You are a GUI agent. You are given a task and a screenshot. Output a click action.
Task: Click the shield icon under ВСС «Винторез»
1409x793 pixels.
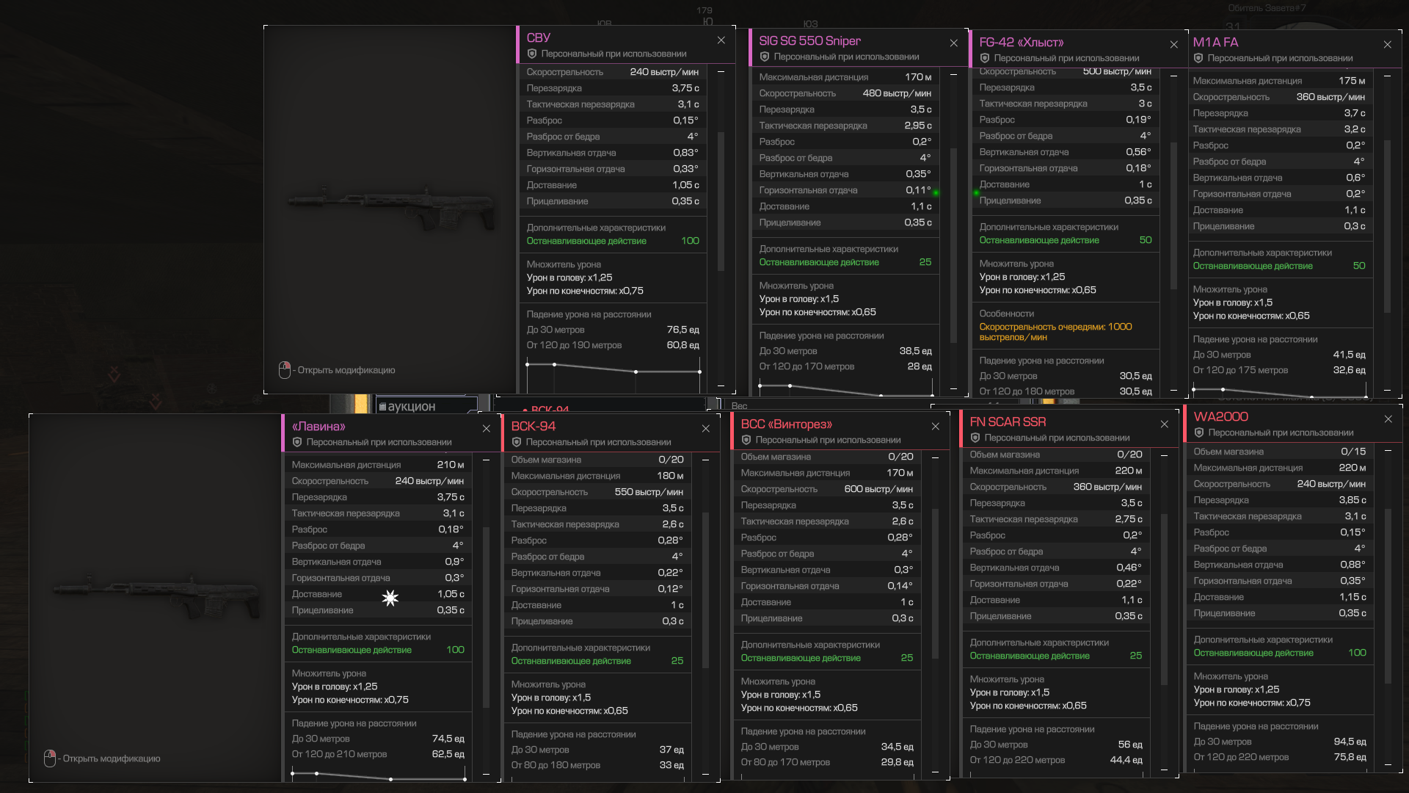click(746, 440)
